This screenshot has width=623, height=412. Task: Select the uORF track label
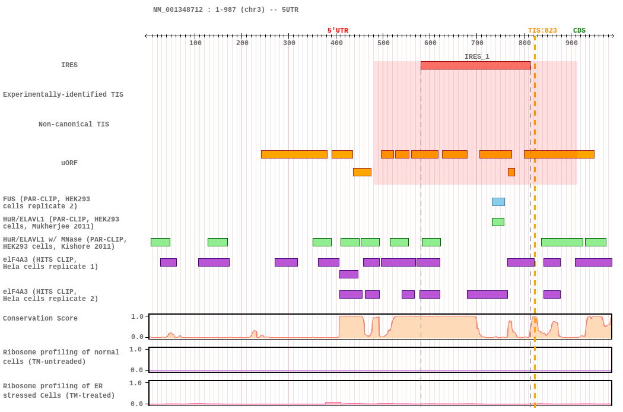(x=69, y=163)
